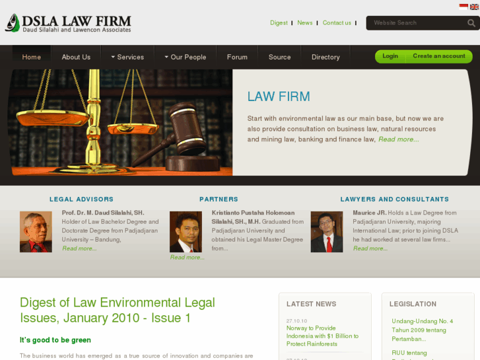Screen dimensions: 480x360
Task: Open the Digest link in header
Action: (x=279, y=23)
